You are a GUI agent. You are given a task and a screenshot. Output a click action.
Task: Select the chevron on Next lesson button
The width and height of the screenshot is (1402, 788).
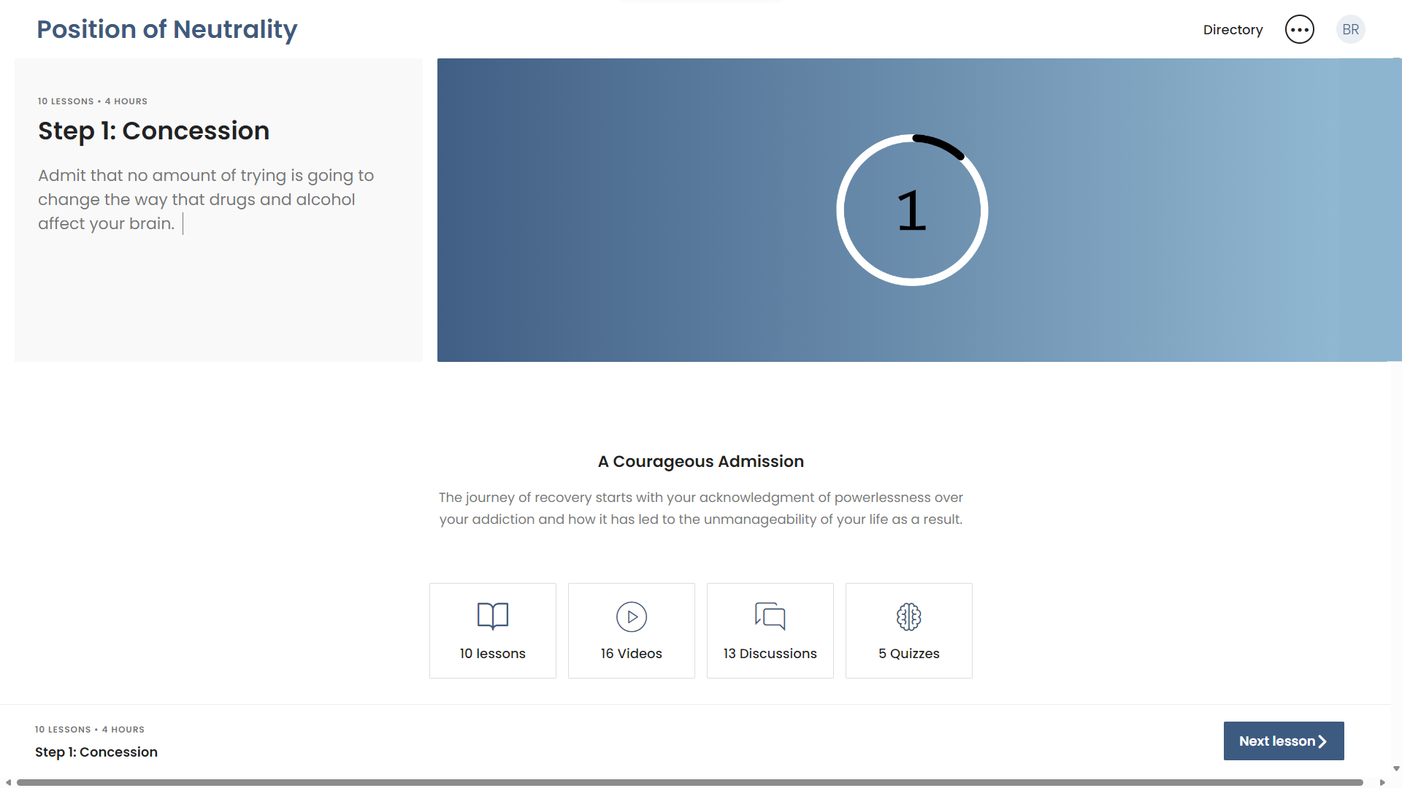(x=1323, y=741)
